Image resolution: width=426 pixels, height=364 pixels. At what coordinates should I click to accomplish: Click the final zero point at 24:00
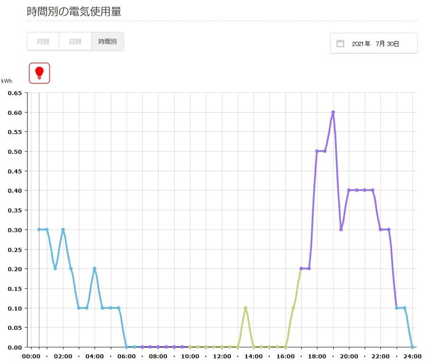tap(412, 347)
